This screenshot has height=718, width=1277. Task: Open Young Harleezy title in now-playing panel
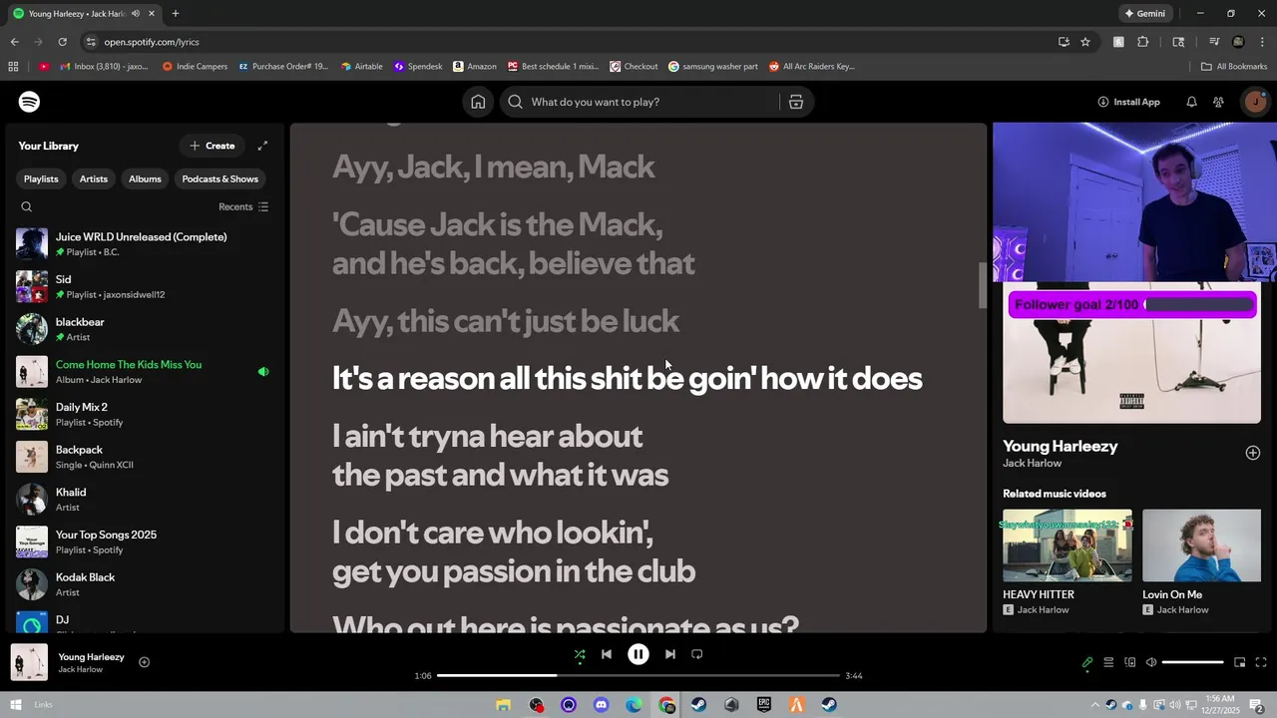click(1060, 446)
